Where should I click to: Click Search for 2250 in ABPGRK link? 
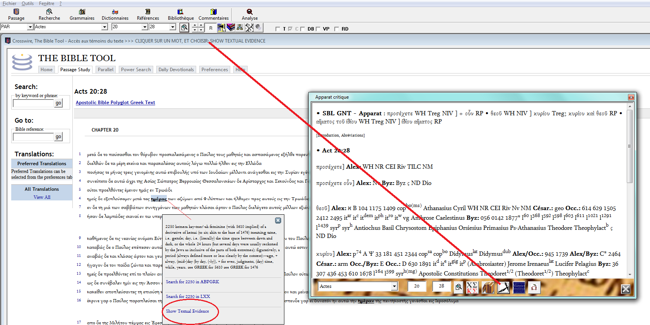pos(192,282)
